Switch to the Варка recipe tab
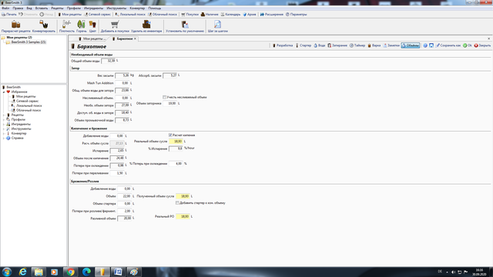The height and width of the screenshot is (277, 493). [x=374, y=45]
